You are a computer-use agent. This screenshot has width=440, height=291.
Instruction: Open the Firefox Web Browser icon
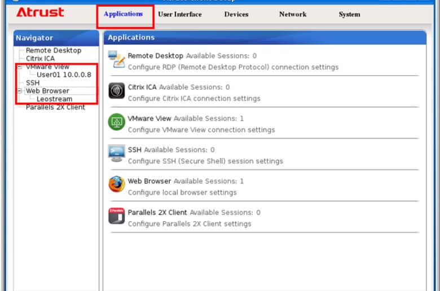point(116,184)
